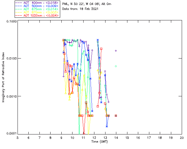
Task: Click the y-axis tick label 0.0001
Action: point(11,134)
